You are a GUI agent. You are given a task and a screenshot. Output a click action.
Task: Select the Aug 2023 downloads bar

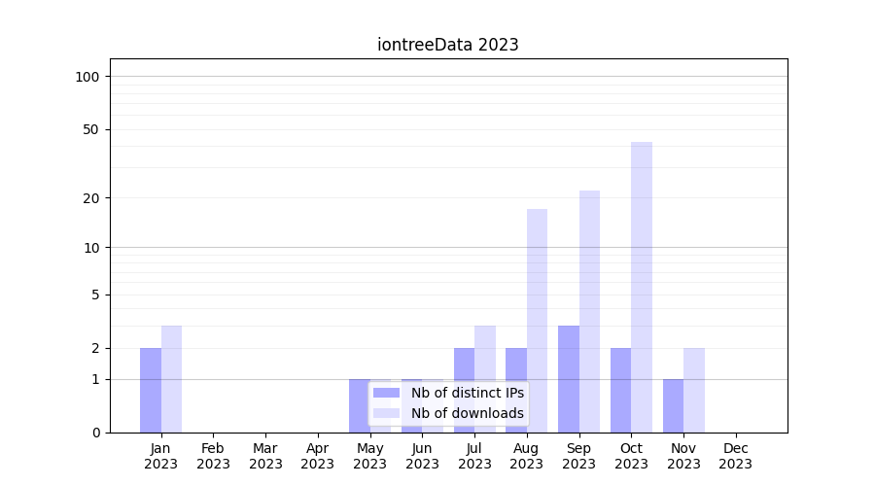pos(537,321)
